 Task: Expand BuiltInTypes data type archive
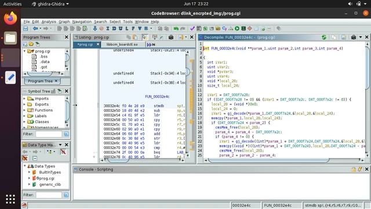point(30,172)
